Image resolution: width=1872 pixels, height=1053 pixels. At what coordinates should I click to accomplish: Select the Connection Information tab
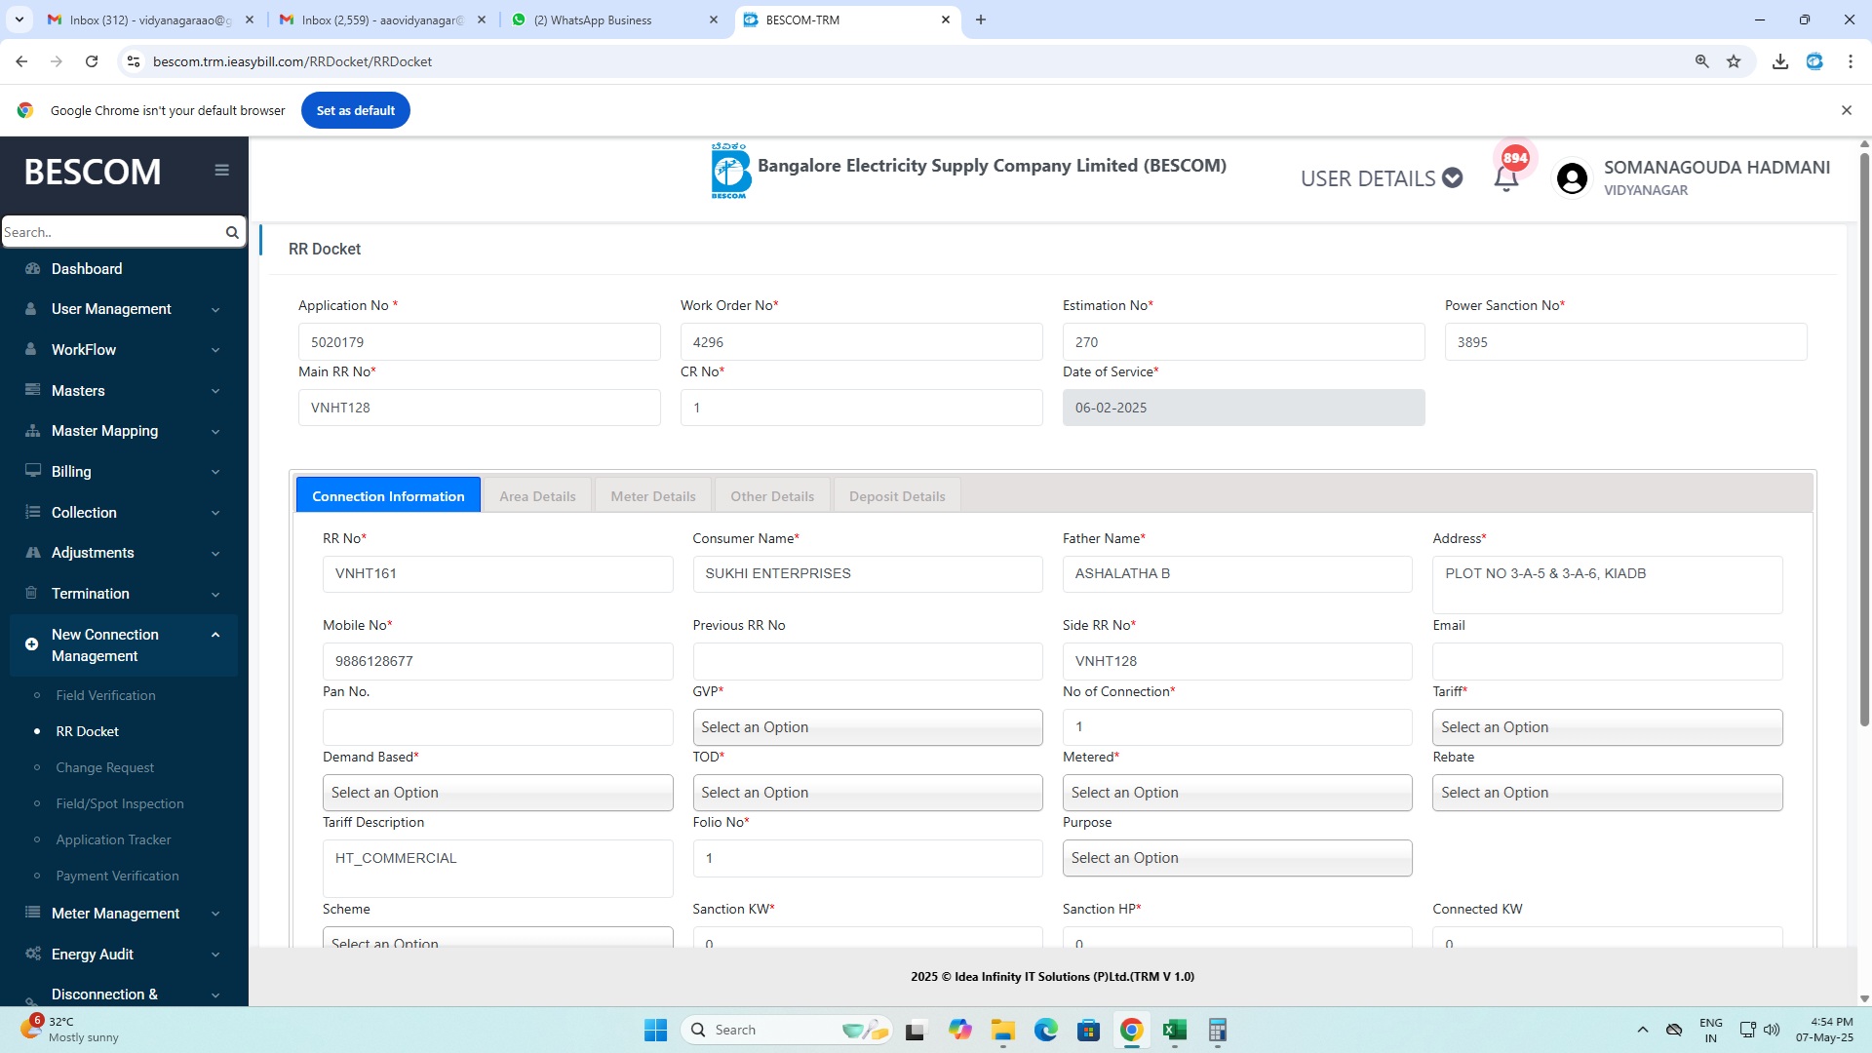[388, 495]
